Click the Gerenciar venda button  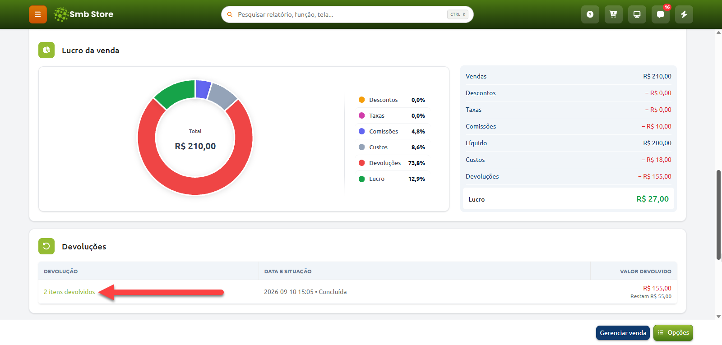tap(623, 333)
